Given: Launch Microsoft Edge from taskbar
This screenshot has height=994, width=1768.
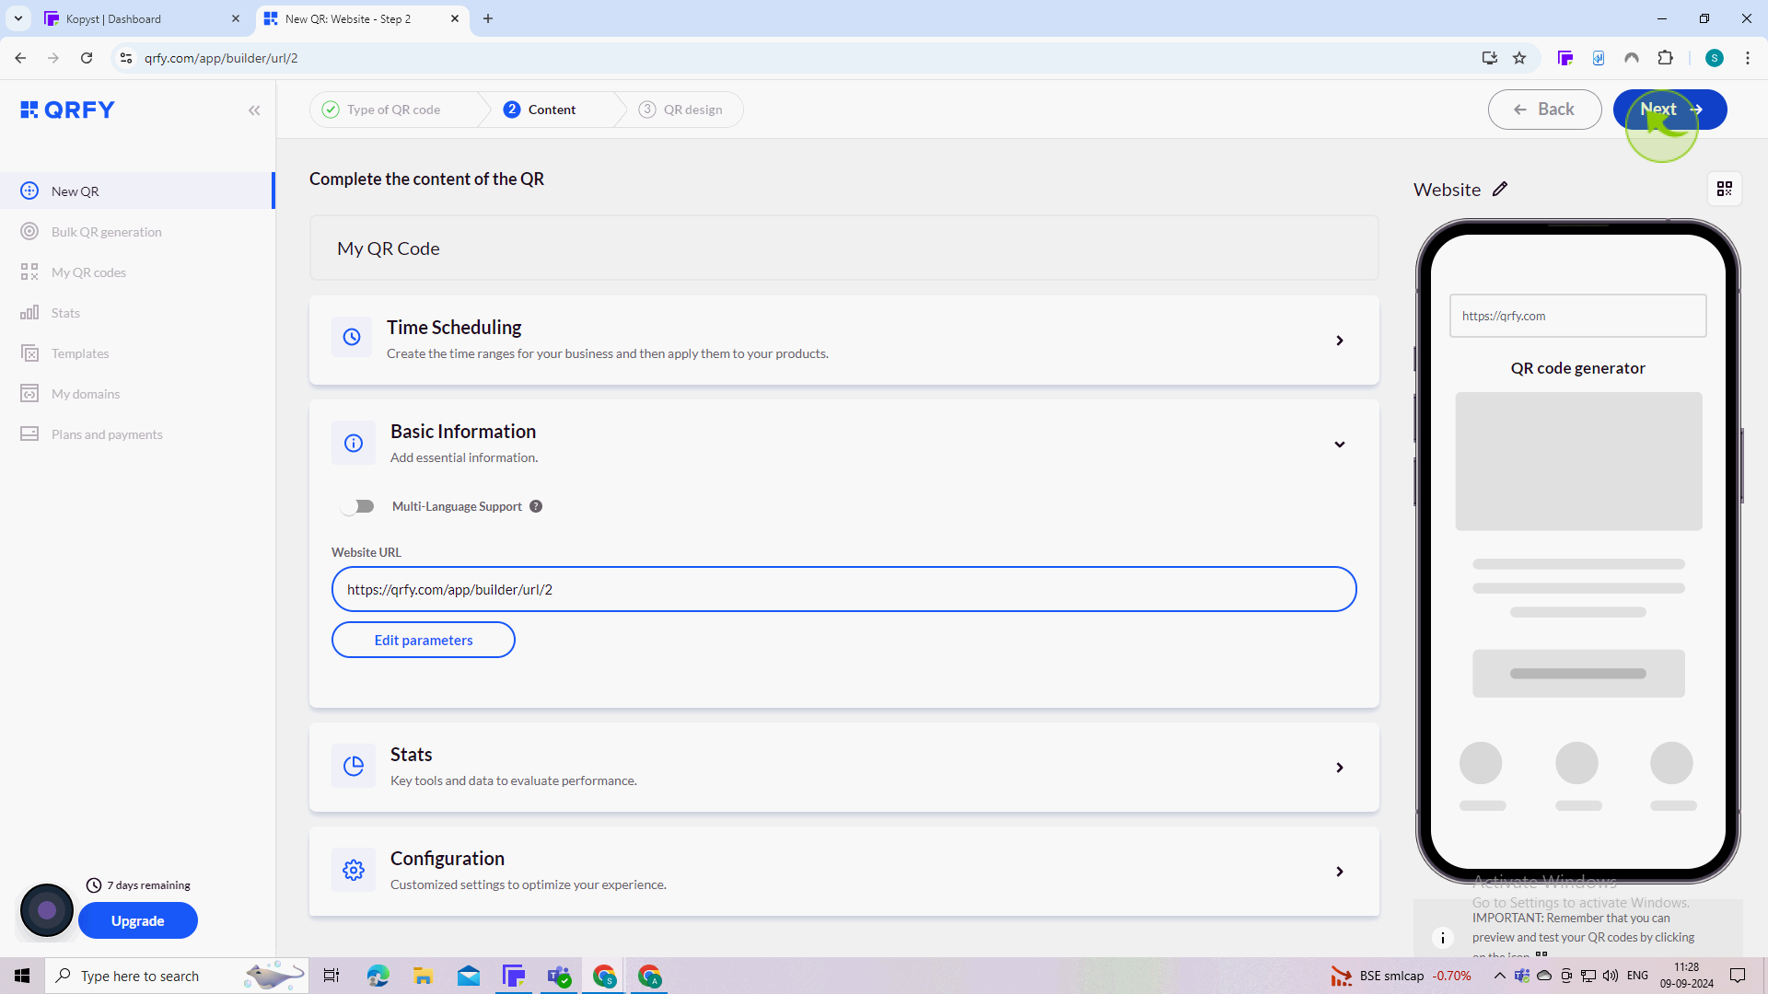Looking at the screenshot, I should (x=378, y=976).
